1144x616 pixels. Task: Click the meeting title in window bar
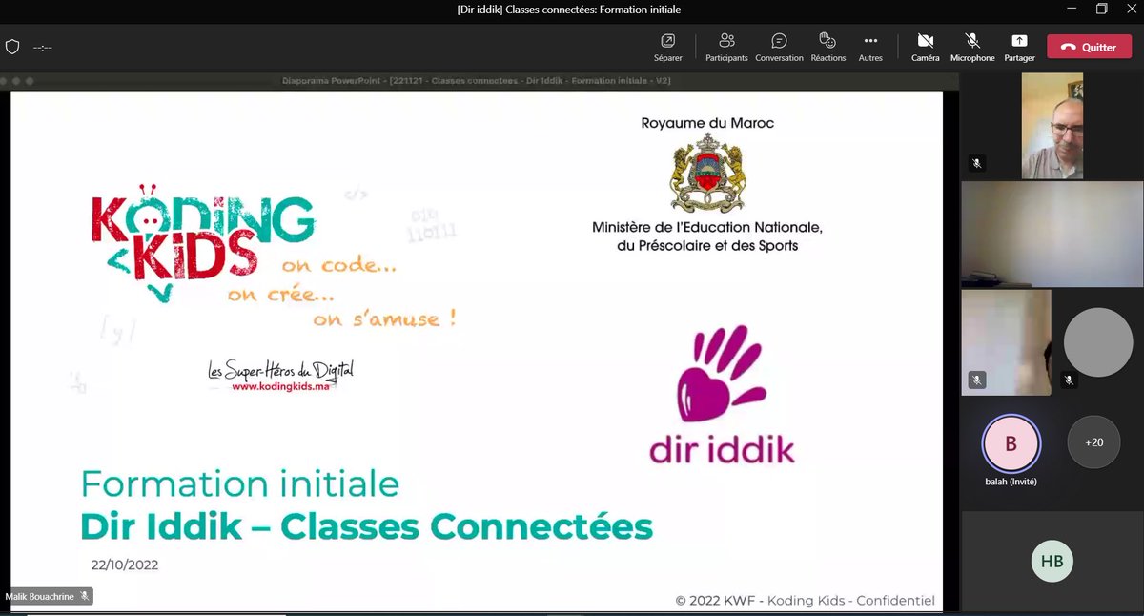coord(569,10)
